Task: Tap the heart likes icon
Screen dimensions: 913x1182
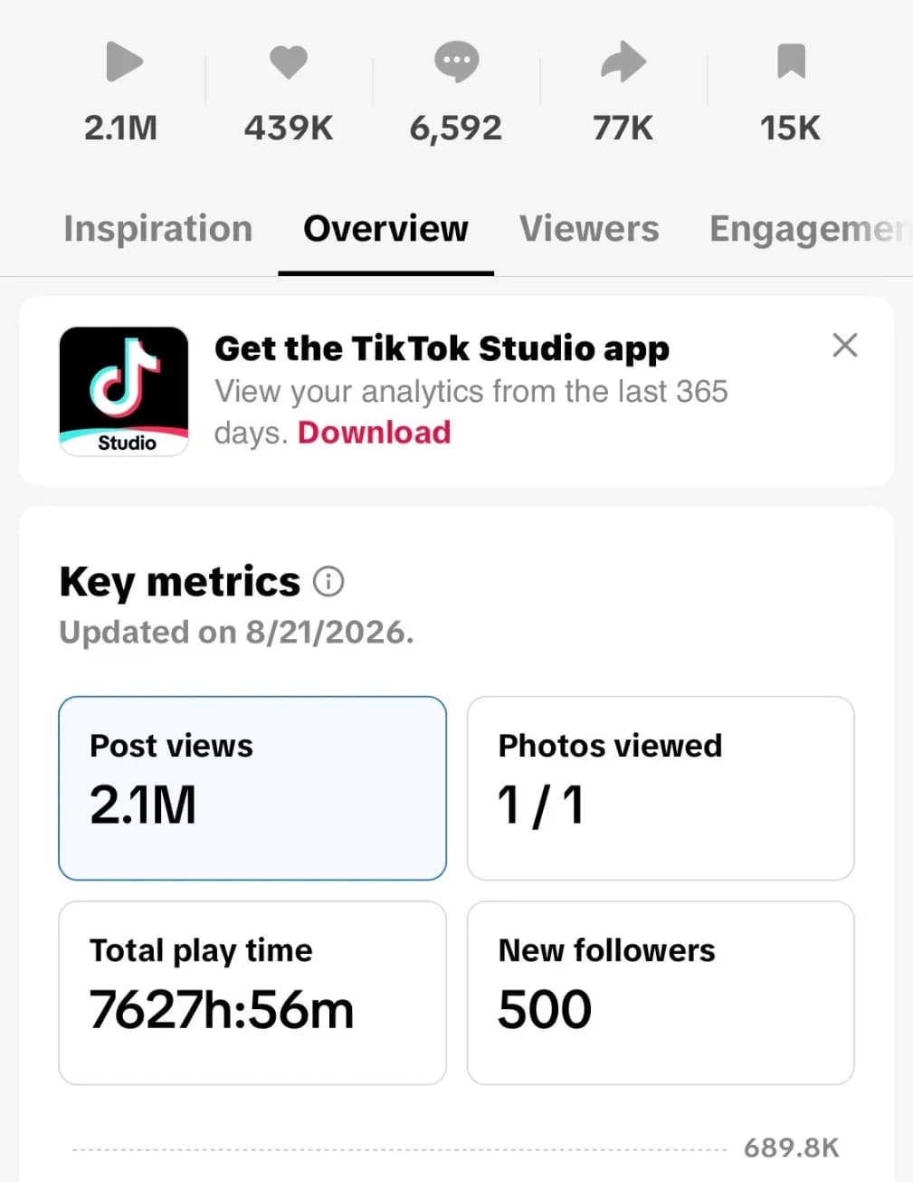Action: 289,62
